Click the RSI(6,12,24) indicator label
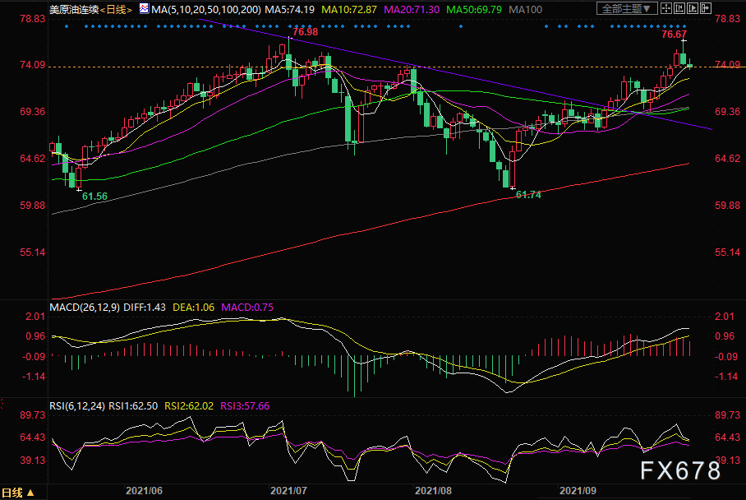Screen dimensions: 746x500 pos(77,406)
